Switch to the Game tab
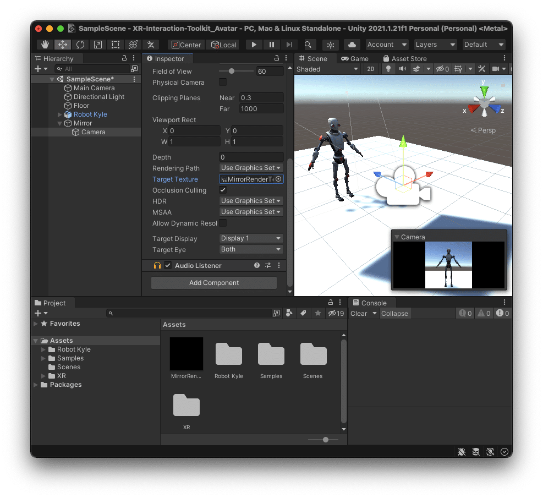This screenshot has height=498, width=543. point(355,58)
